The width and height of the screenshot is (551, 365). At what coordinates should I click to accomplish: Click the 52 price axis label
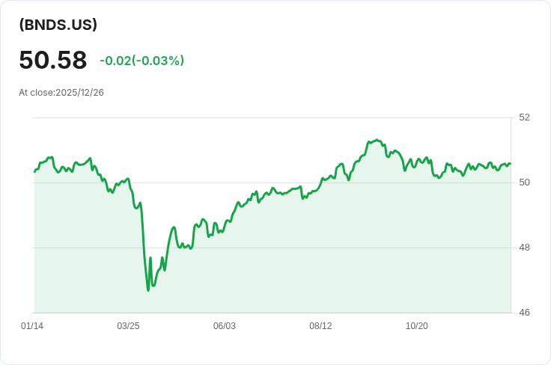pyautogui.click(x=524, y=117)
